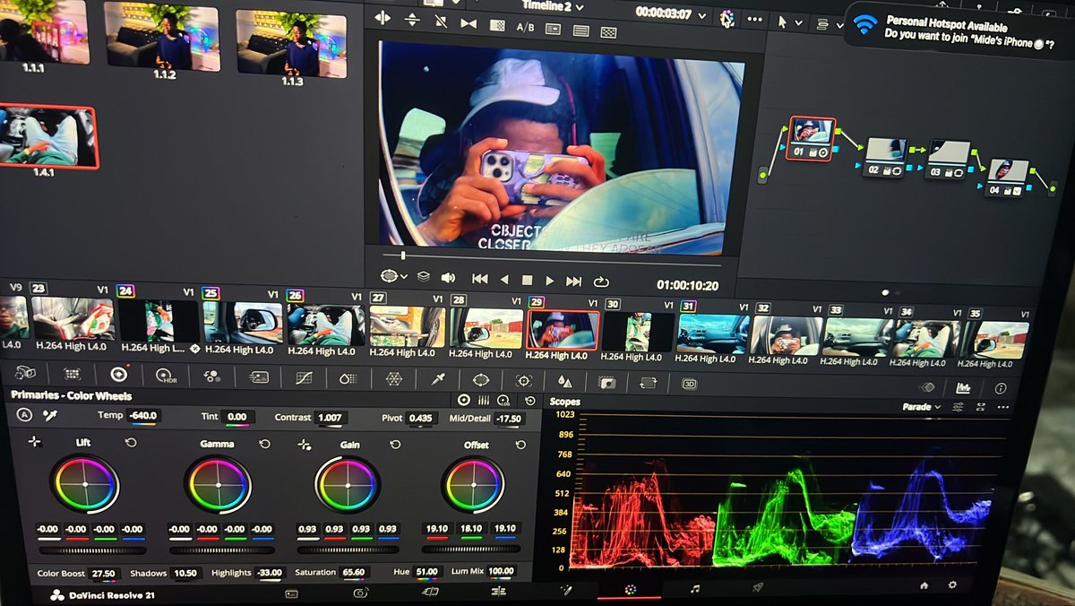Reset the Gamma color wheel

click(264, 444)
